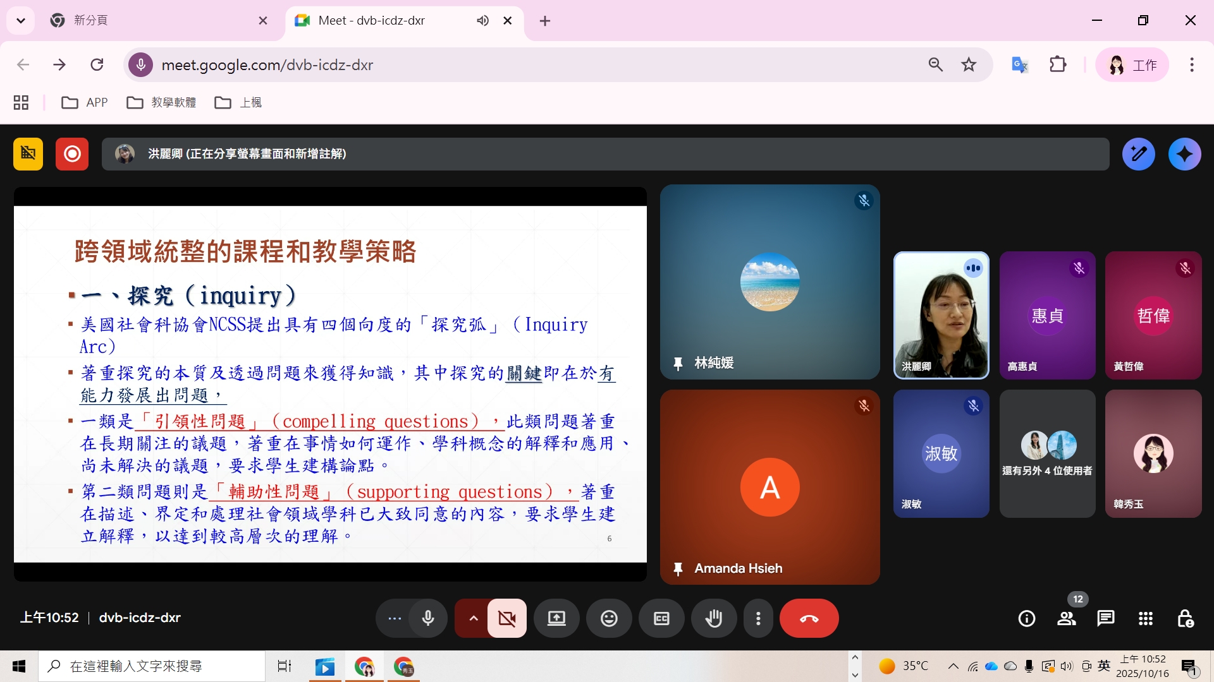Click the 還有另外 4 位使用者 tile
This screenshot has width=1214, height=682.
pos(1047,453)
